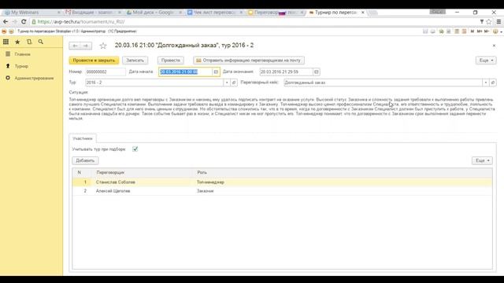The width and height of the screenshot is (504, 283).
Task: Open Администрирование section in sidebar
Action: coord(34,78)
